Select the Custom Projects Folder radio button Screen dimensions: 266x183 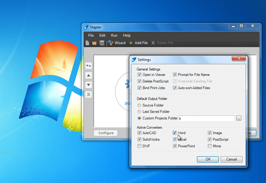(x=139, y=118)
